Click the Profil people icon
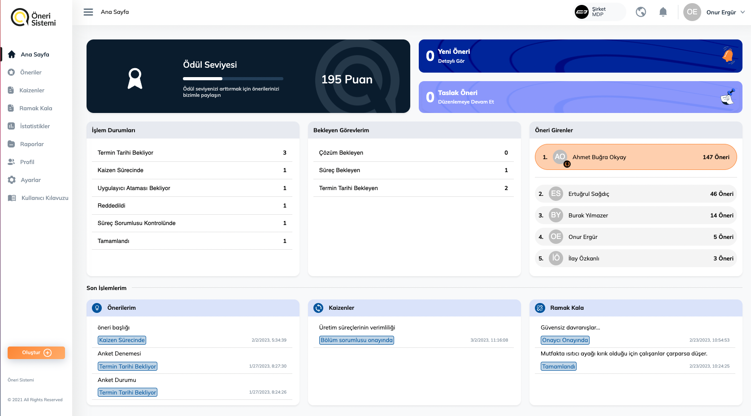Screen dimensions: 751x416 point(11,162)
